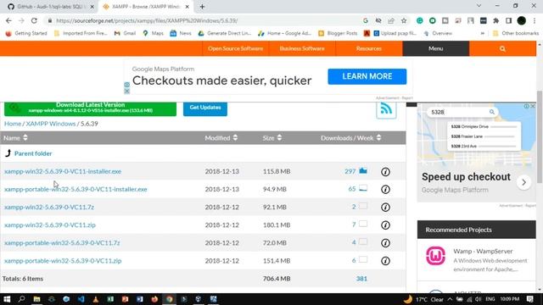Open the RSS feed icon
The image size is (543, 305).
(386, 109)
